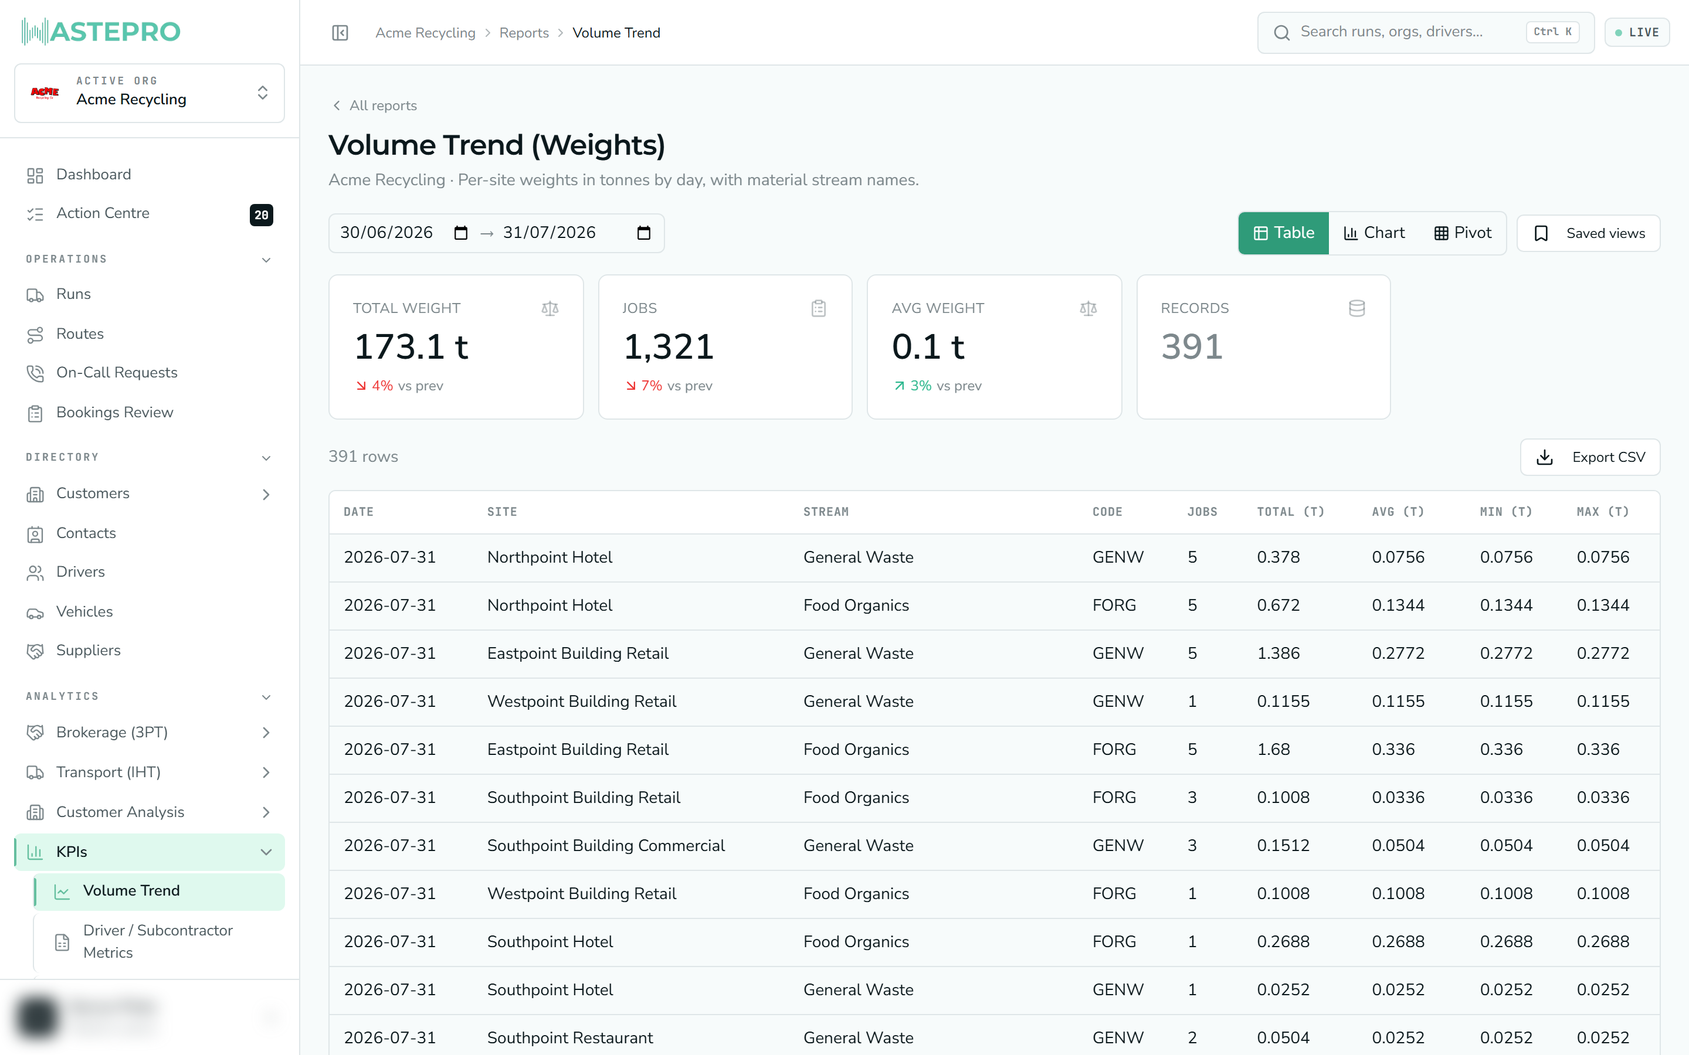Click the KPIs bar chart icon
The image size is (1689, 1055).
[x=35, y=852]
